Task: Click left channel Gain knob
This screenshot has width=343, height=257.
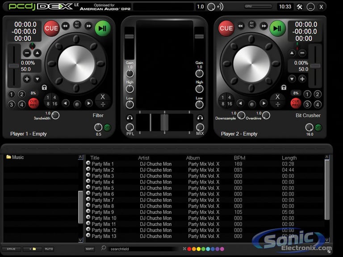Action: 130,74
